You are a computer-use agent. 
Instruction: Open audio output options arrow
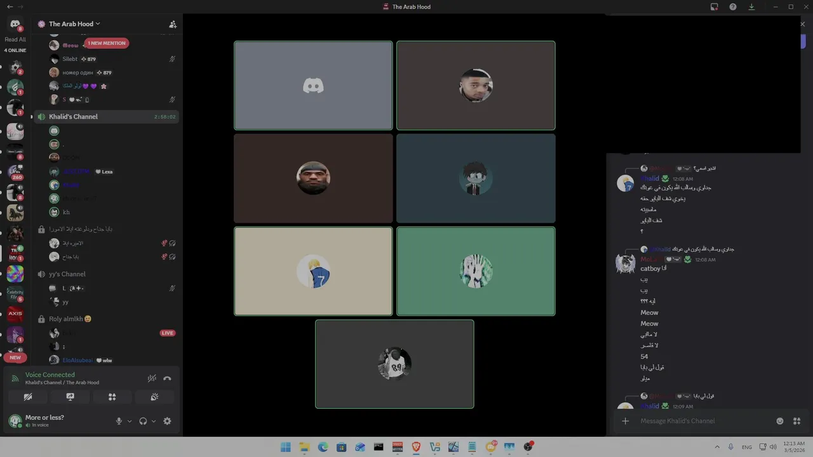(x=154, y=421)
